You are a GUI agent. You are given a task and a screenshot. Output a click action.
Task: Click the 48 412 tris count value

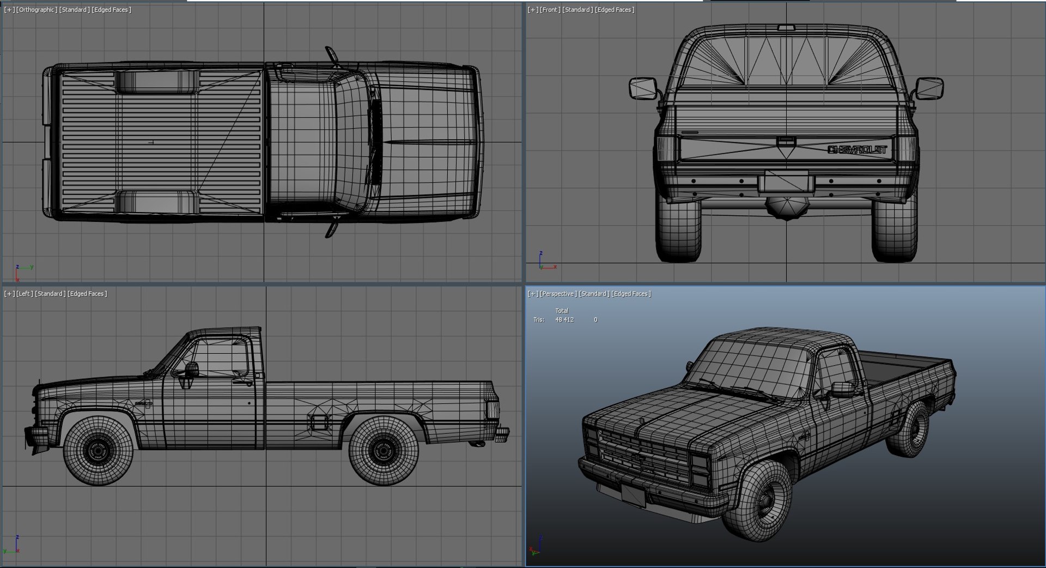point(564,320)
